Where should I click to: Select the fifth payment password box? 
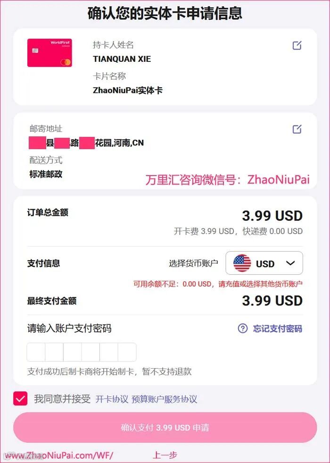[x=109, y=352]
